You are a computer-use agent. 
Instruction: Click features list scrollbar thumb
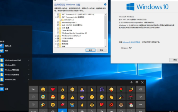coord(105,27)
